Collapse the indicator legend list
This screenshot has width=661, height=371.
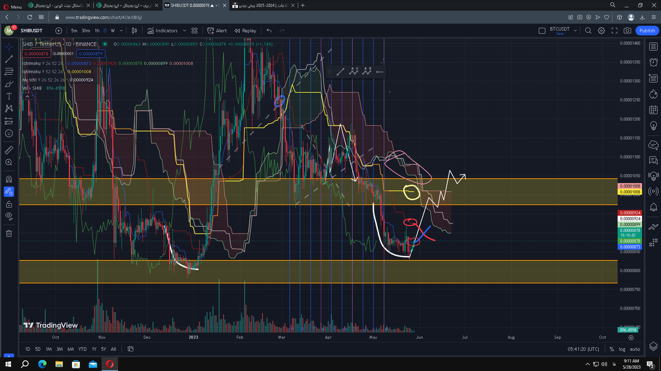point(28,96)
